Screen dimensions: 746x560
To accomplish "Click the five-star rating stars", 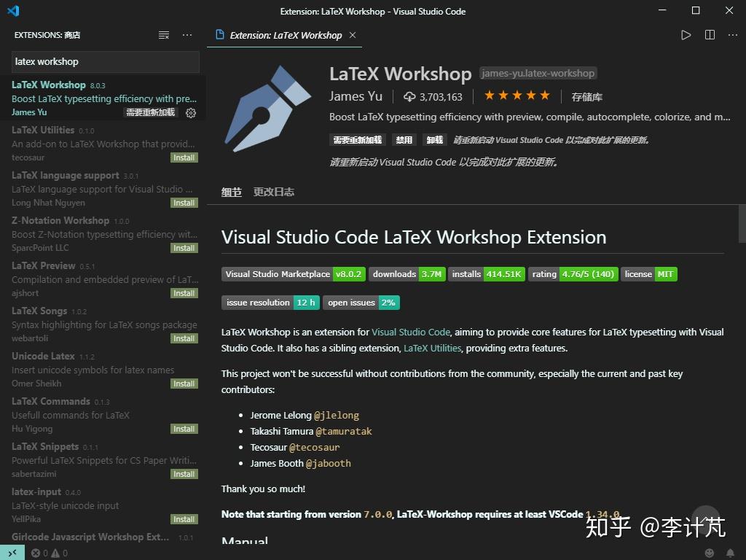I will pyautogui.click(x=517, y=95).
